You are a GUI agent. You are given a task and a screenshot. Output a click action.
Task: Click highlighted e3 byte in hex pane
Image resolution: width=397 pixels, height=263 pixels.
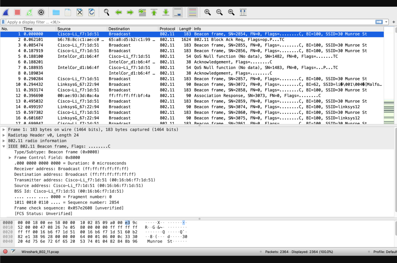pos(127,223)
